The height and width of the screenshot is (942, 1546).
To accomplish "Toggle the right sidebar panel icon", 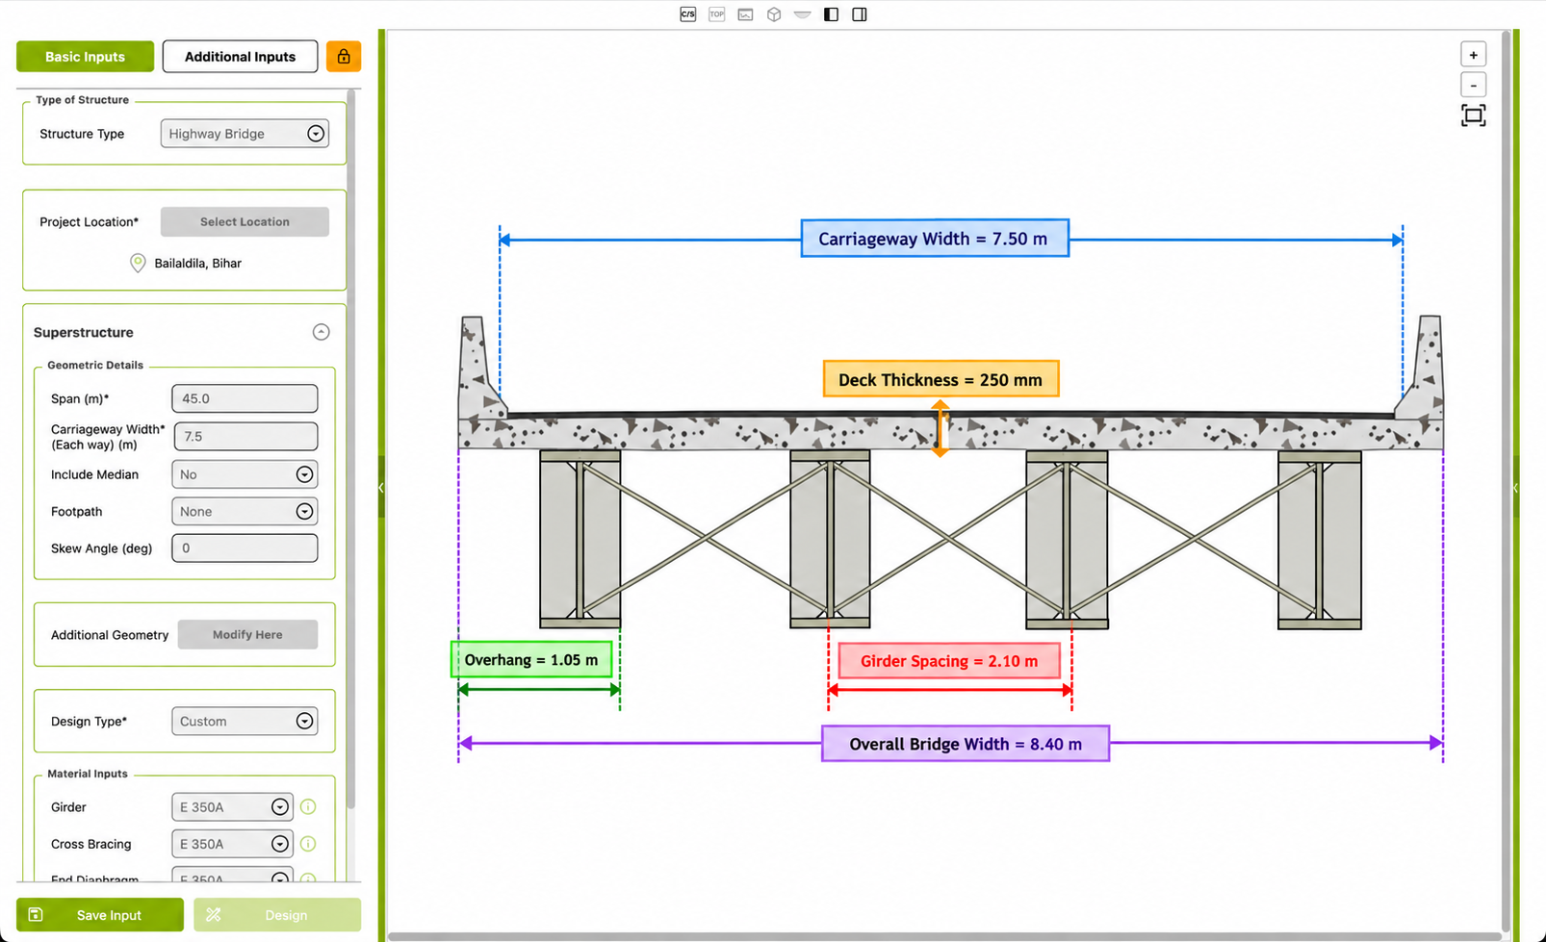I will tap(860, 14).
